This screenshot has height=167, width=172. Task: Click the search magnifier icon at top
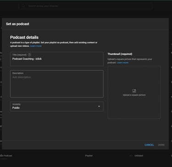23,6
